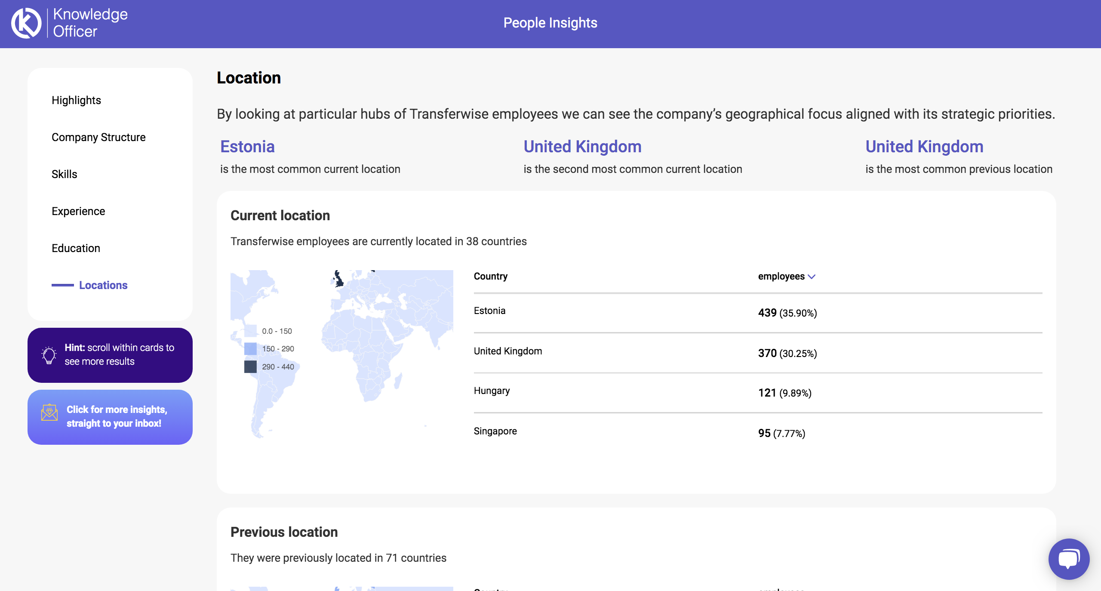Select the Education section
Screen dimensions: 1101x591
click(76, 248)
